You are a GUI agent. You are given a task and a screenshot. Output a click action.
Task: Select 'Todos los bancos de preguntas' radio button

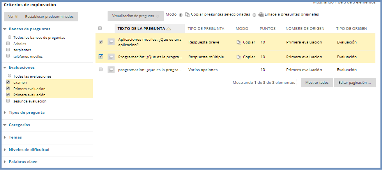(x=9, y=37)
